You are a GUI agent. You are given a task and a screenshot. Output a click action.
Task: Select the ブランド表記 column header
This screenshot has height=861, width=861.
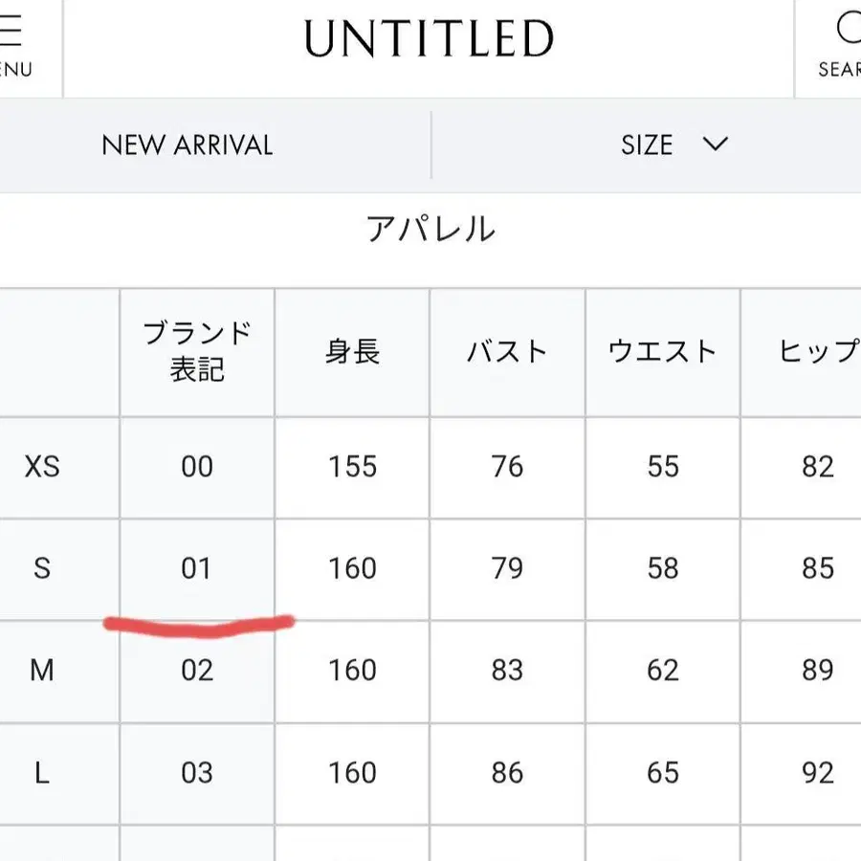coord(197,352)
